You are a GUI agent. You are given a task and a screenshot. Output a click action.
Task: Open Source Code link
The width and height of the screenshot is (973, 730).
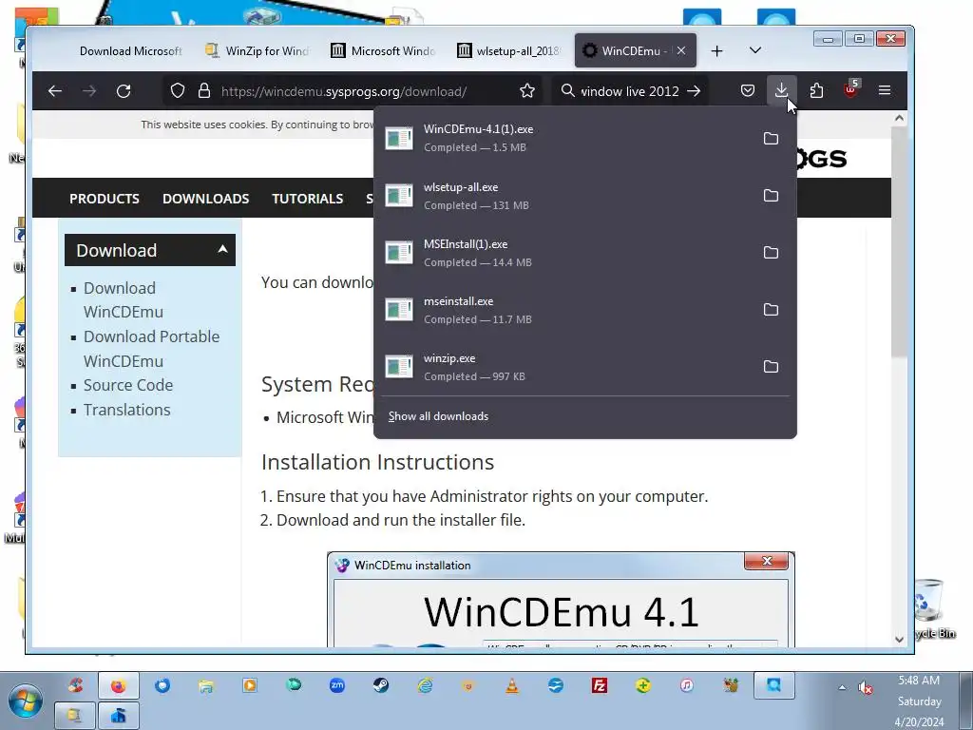click(x=128, y=385)
